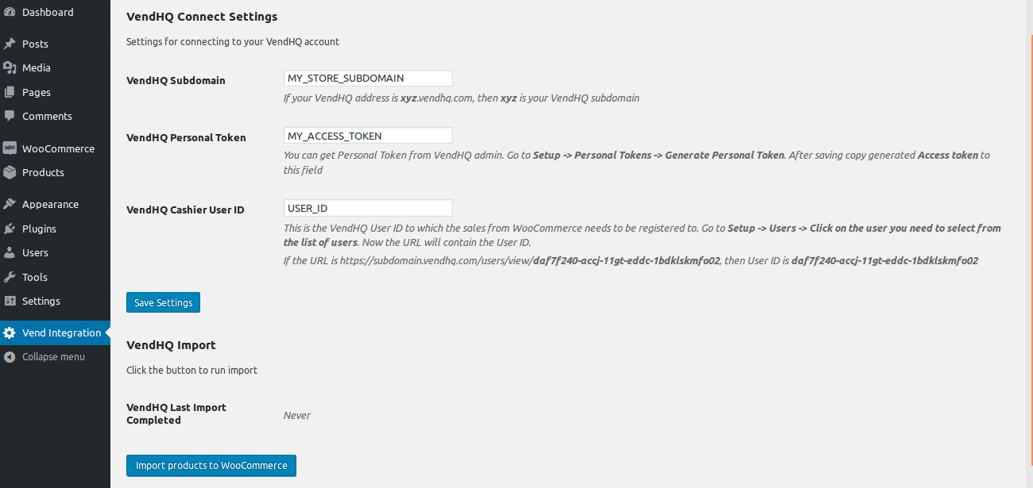Image resolution: width=1033 pixels, height=488 pixels.
Task: Click the Comments speech bubble icon
Action: [x=10, y=116]
